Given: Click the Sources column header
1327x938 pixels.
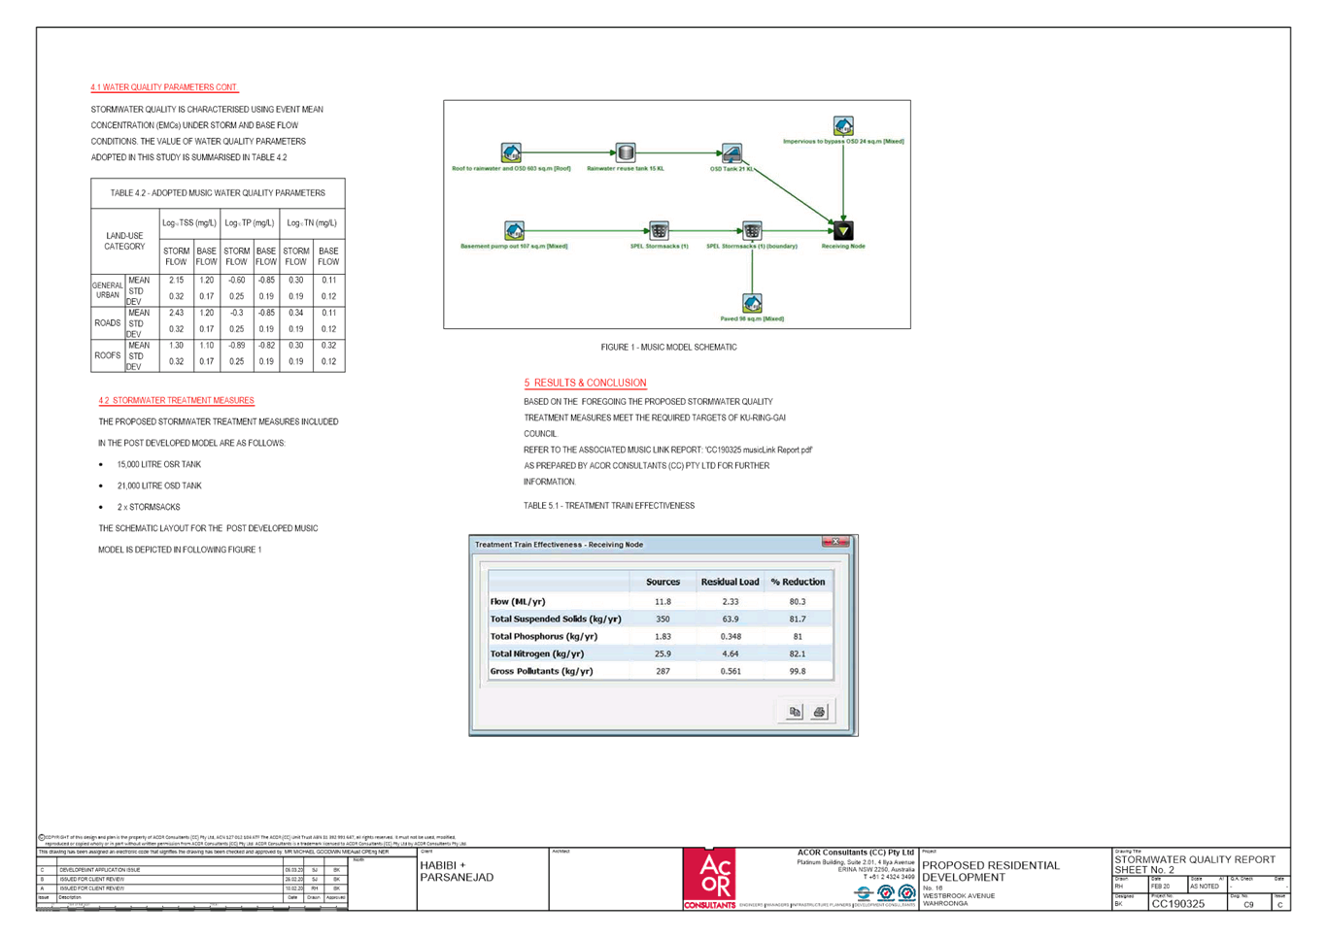Looking at the screenshot, I should click(663, 582).
